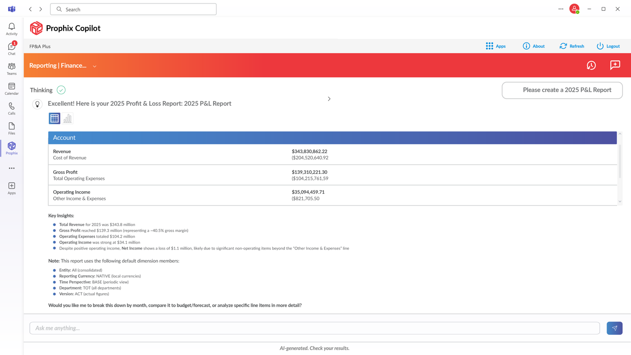631x355 pixels.
Task: Open Teams section icon in sidebar
Action: [12, 69]
